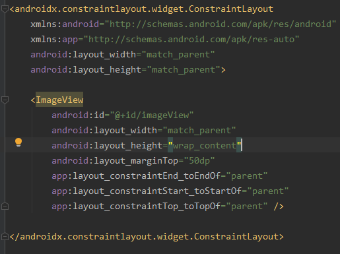Click the yellow lightbulb quick-fix icon

coord(18,143)
